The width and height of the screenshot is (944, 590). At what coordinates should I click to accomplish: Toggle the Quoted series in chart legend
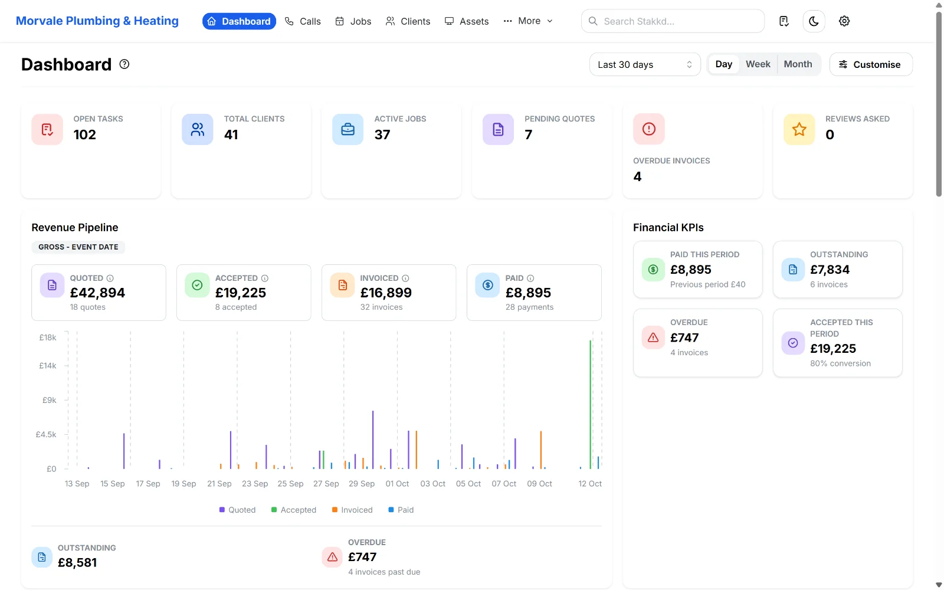click(x=237, y=510)
